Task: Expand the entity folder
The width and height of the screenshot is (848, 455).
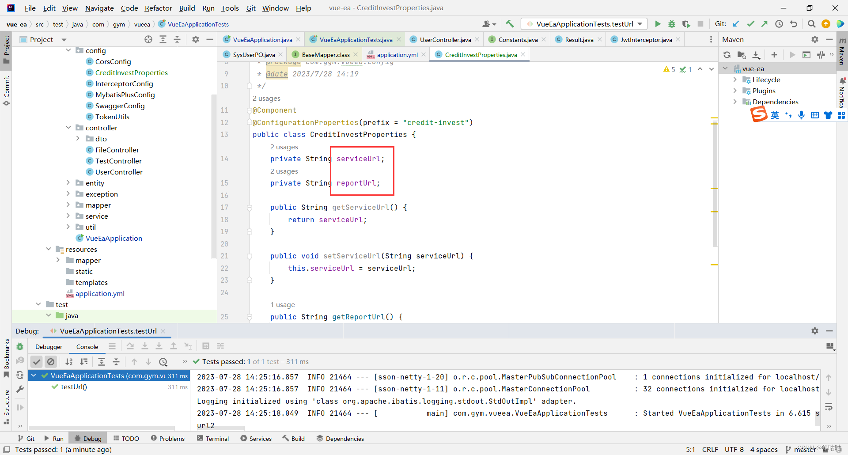Action: click(x=68, y=183)
